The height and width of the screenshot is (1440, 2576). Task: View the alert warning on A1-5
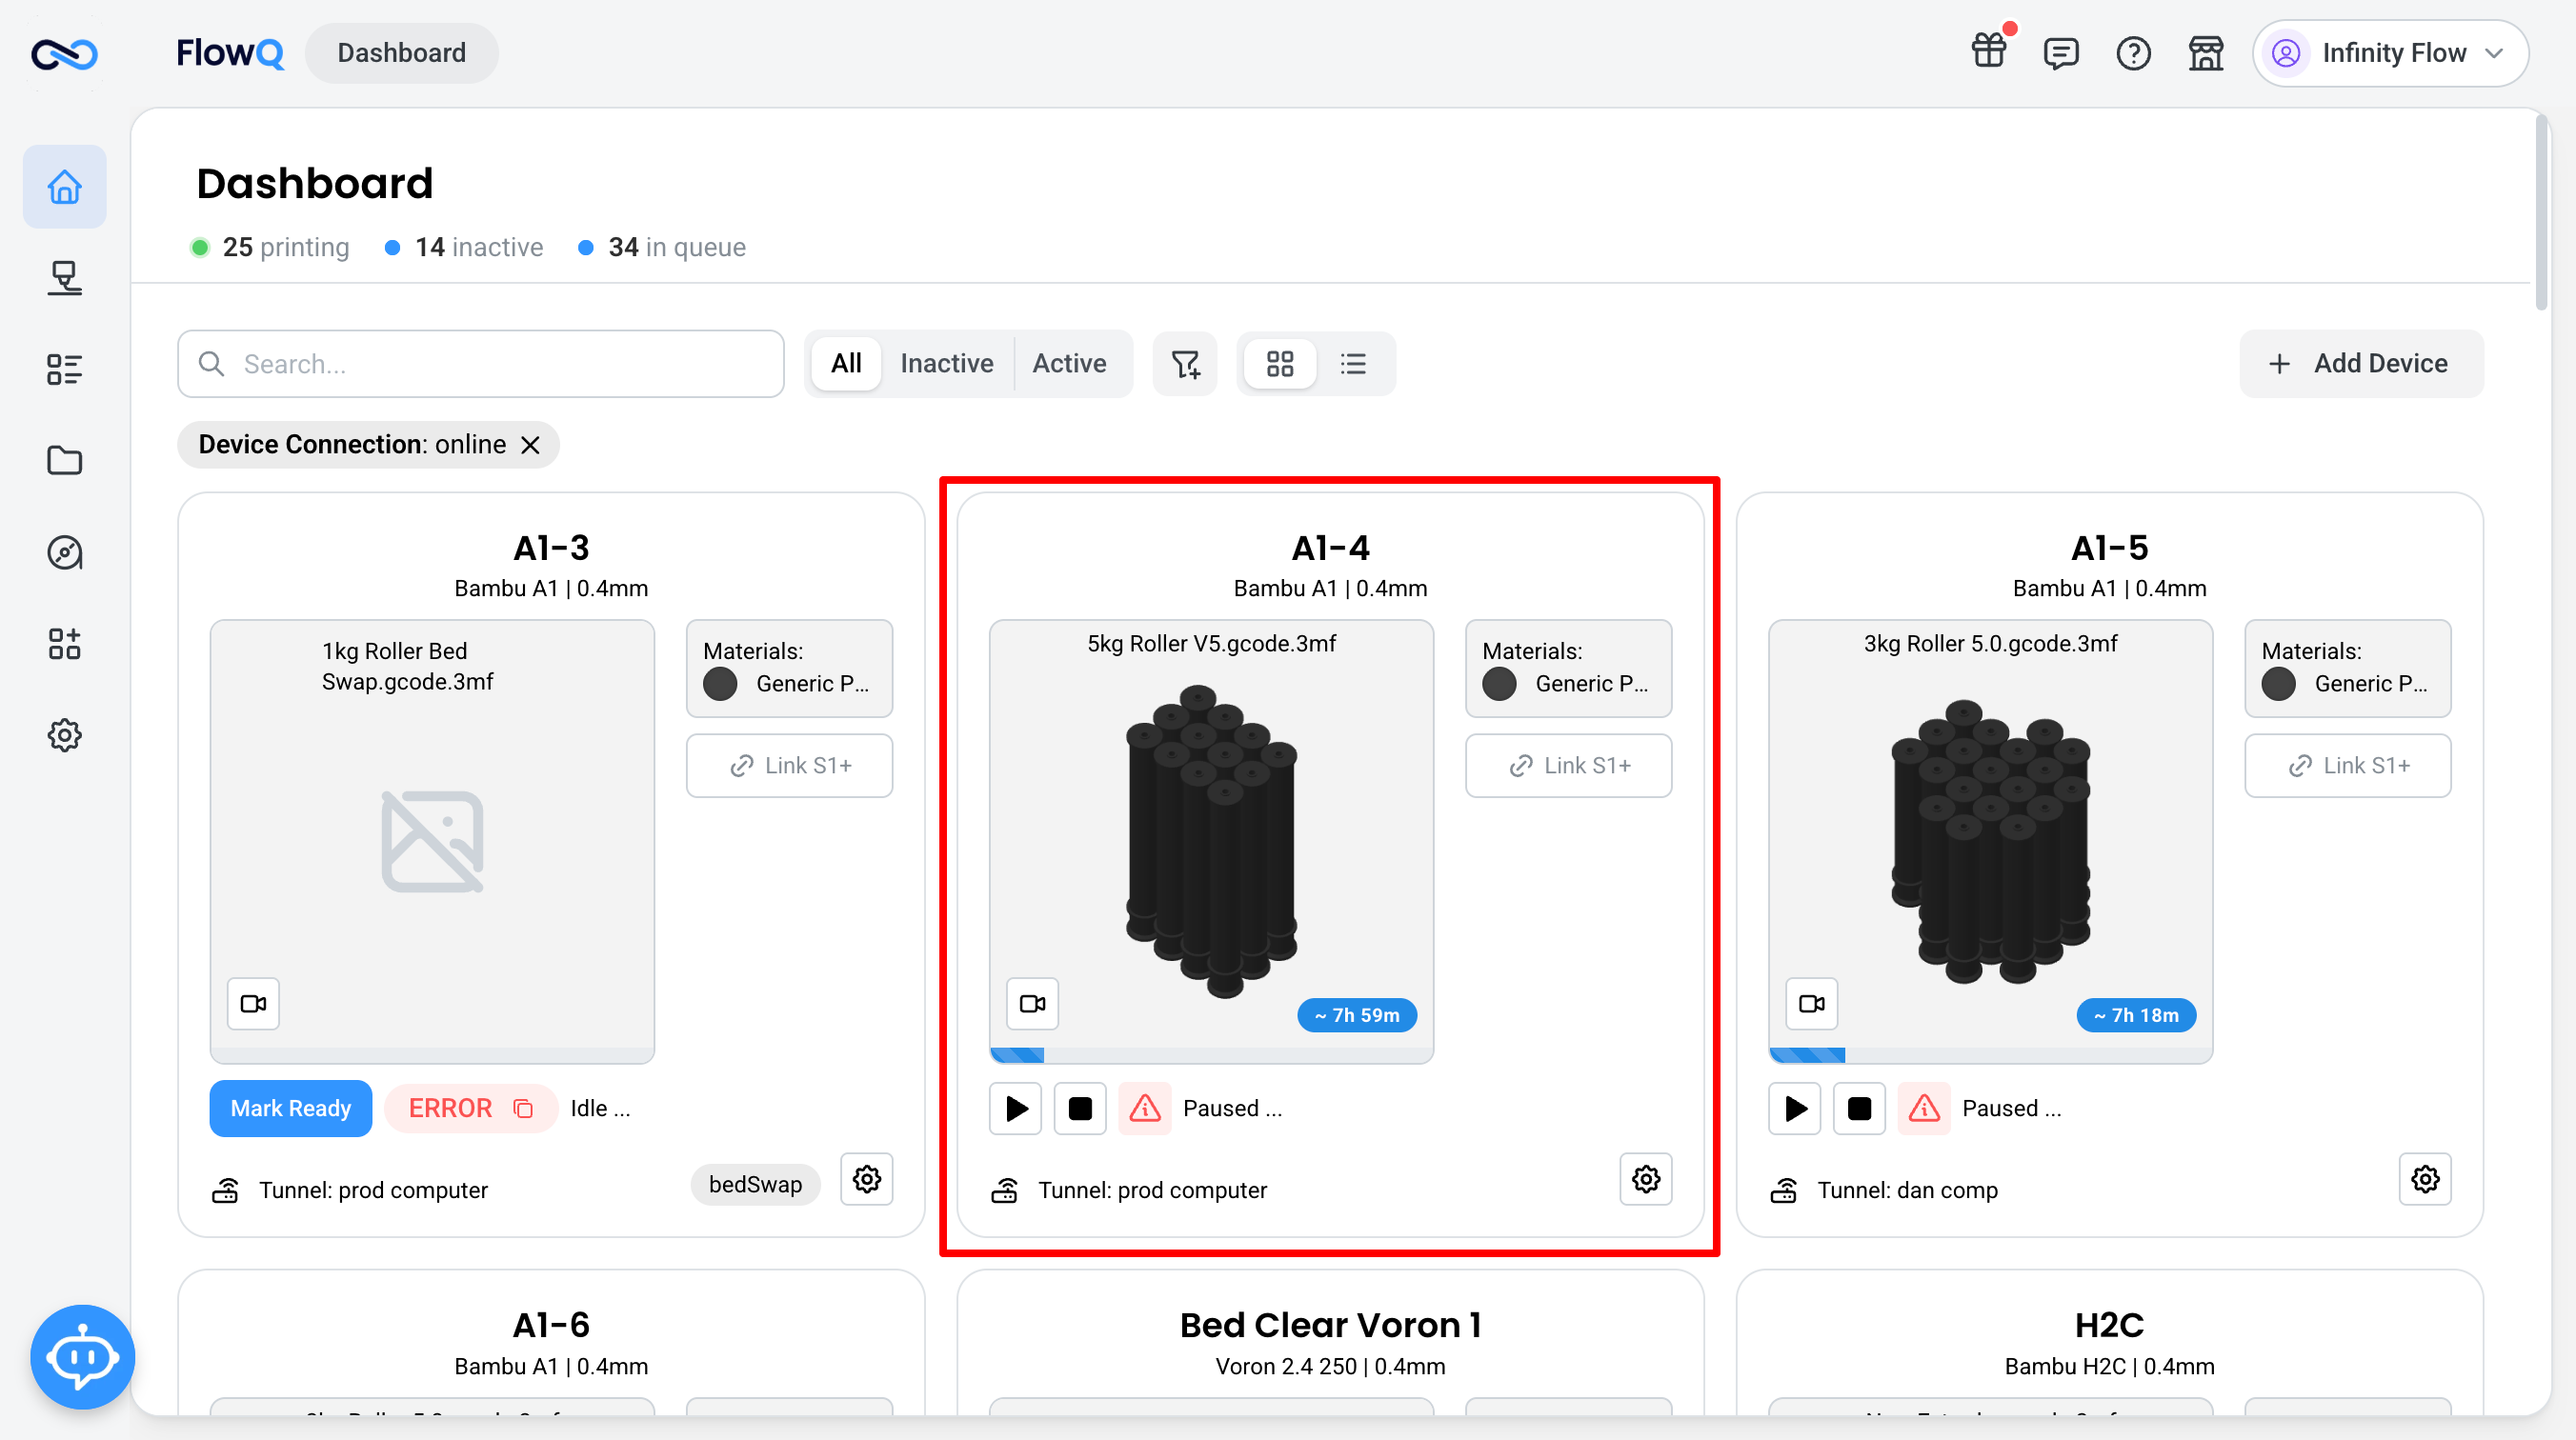[1924, 1108]
